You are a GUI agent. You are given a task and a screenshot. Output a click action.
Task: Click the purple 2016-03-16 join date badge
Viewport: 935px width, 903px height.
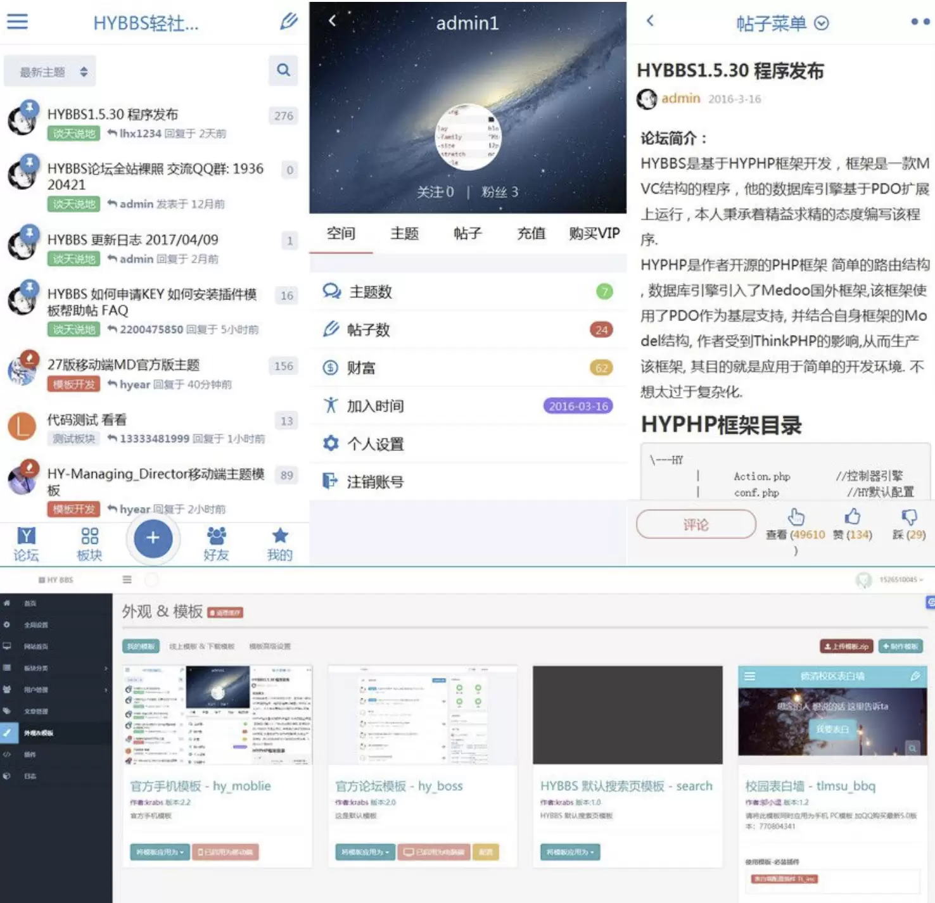(578, 406)
